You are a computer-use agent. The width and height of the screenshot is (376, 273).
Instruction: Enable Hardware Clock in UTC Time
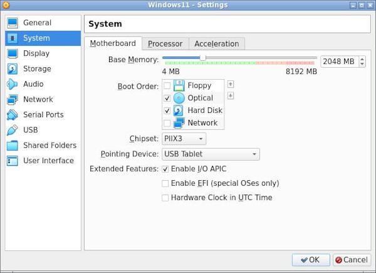point(165,198)
